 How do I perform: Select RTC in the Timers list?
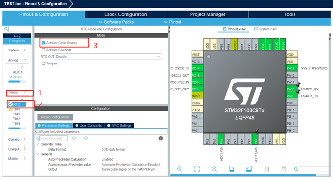pyautogui.click(x=17, y=104)
